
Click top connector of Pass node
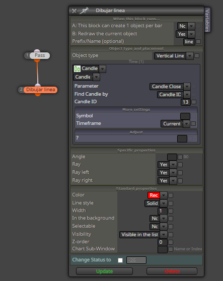tap(37, 51)
